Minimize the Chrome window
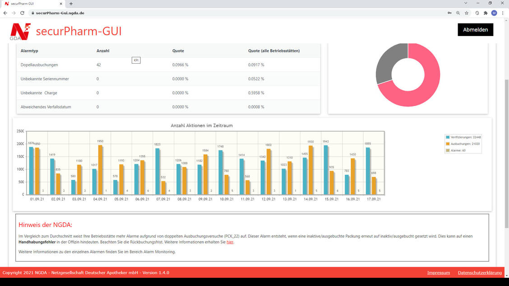This screenshot has width=509, height=286. tap(478, 3)
